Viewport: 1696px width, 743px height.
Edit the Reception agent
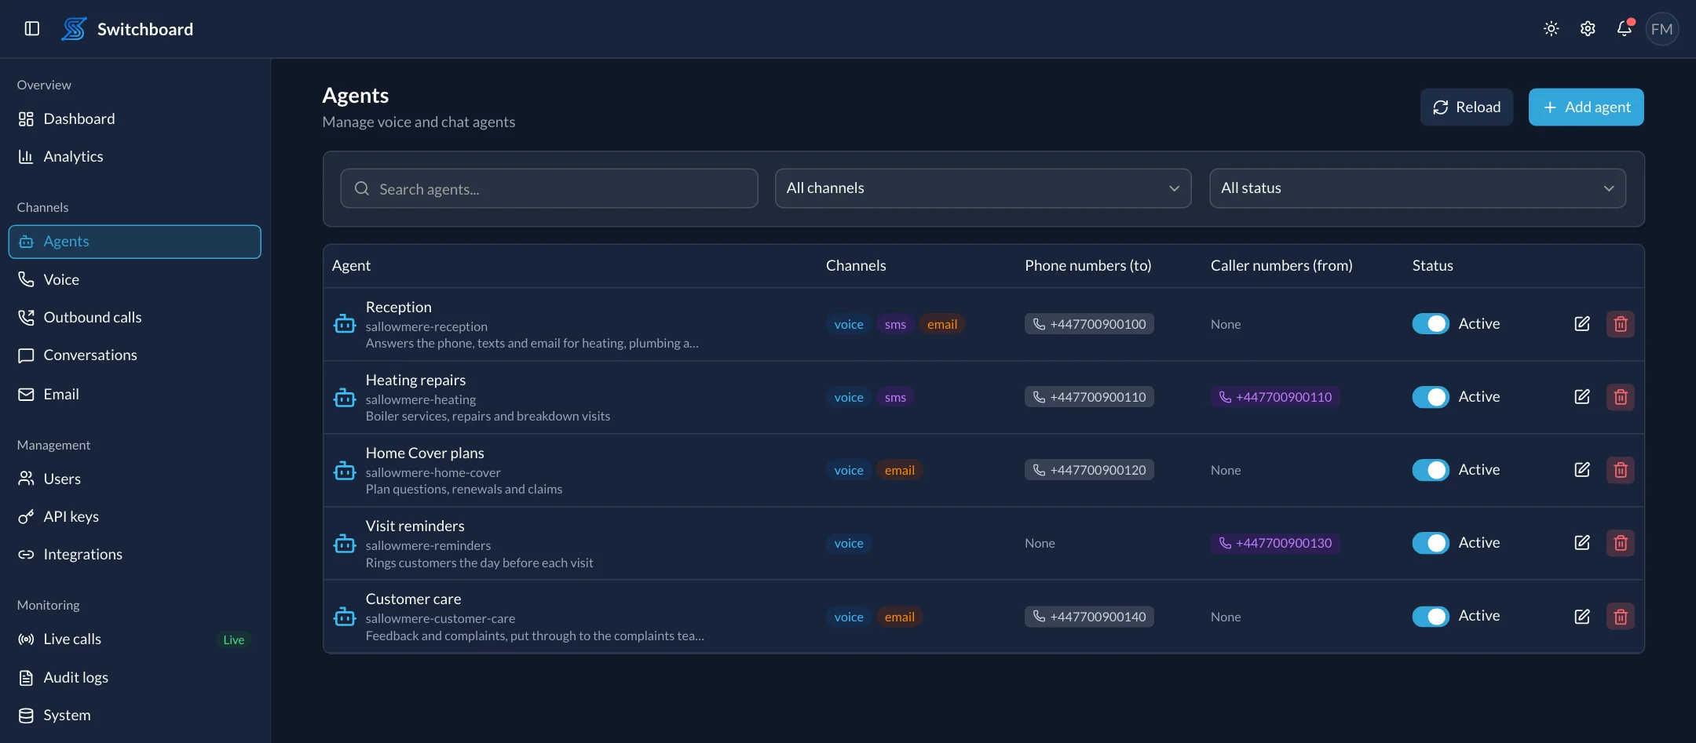click(x=1582, y=324)
